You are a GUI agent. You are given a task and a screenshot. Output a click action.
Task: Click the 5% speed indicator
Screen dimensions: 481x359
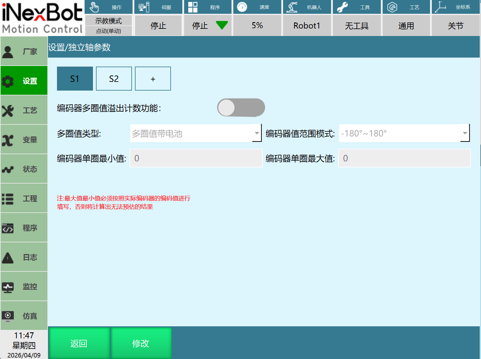tap(257, 25)
